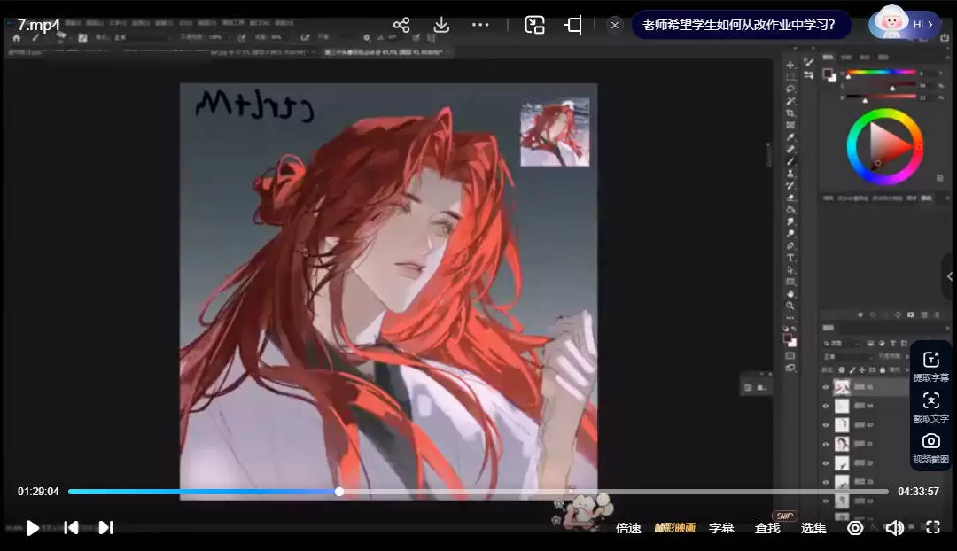Mute the video player volume
This screenshot has width=957, height=551.
pos(895,528)
